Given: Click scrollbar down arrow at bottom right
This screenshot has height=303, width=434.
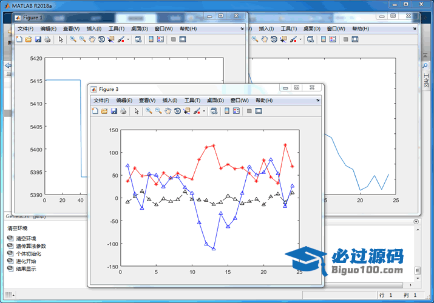Looking at the screenshot, I should coord(418,278).
